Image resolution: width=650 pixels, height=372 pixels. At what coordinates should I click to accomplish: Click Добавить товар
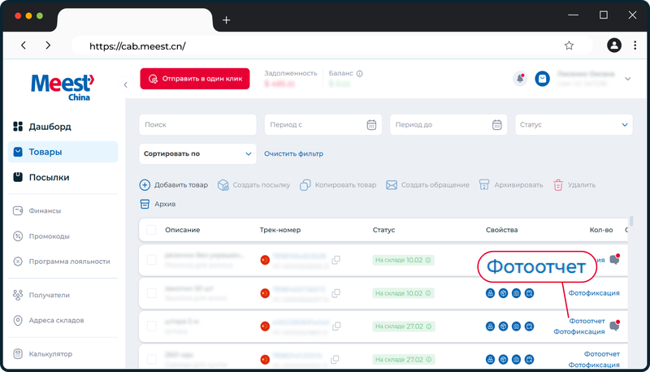(x=174, y=184)
